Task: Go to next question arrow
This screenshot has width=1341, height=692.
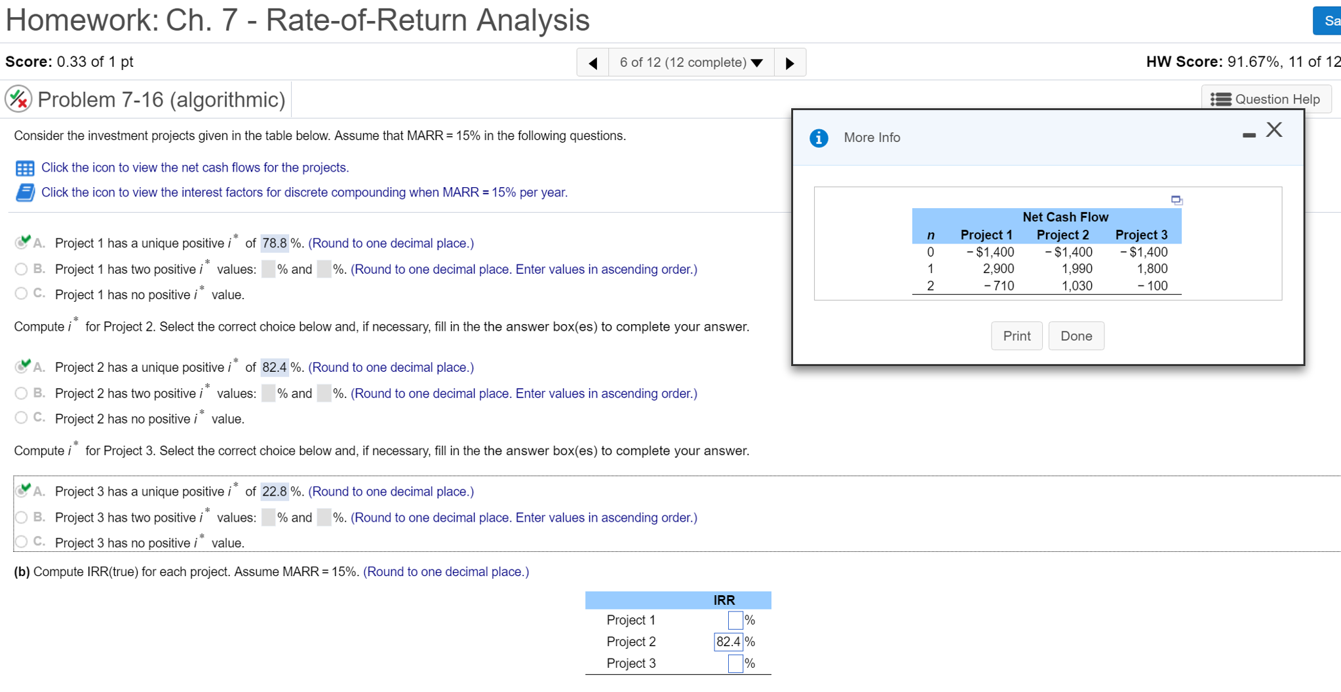Action: coord(790,63)
